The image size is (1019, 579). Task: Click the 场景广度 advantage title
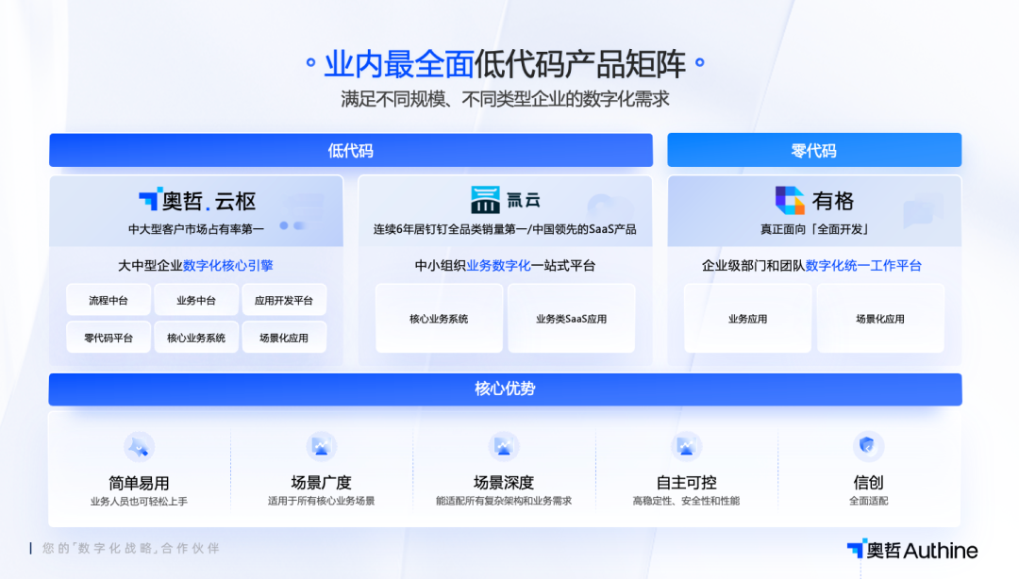(321, 482)
